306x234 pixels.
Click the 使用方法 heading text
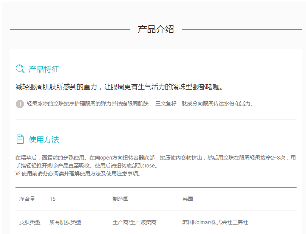click(x=44, y=139)
